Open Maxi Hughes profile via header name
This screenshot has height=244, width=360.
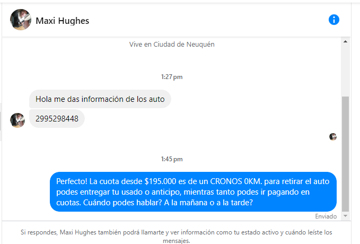(x=62, y=21)
